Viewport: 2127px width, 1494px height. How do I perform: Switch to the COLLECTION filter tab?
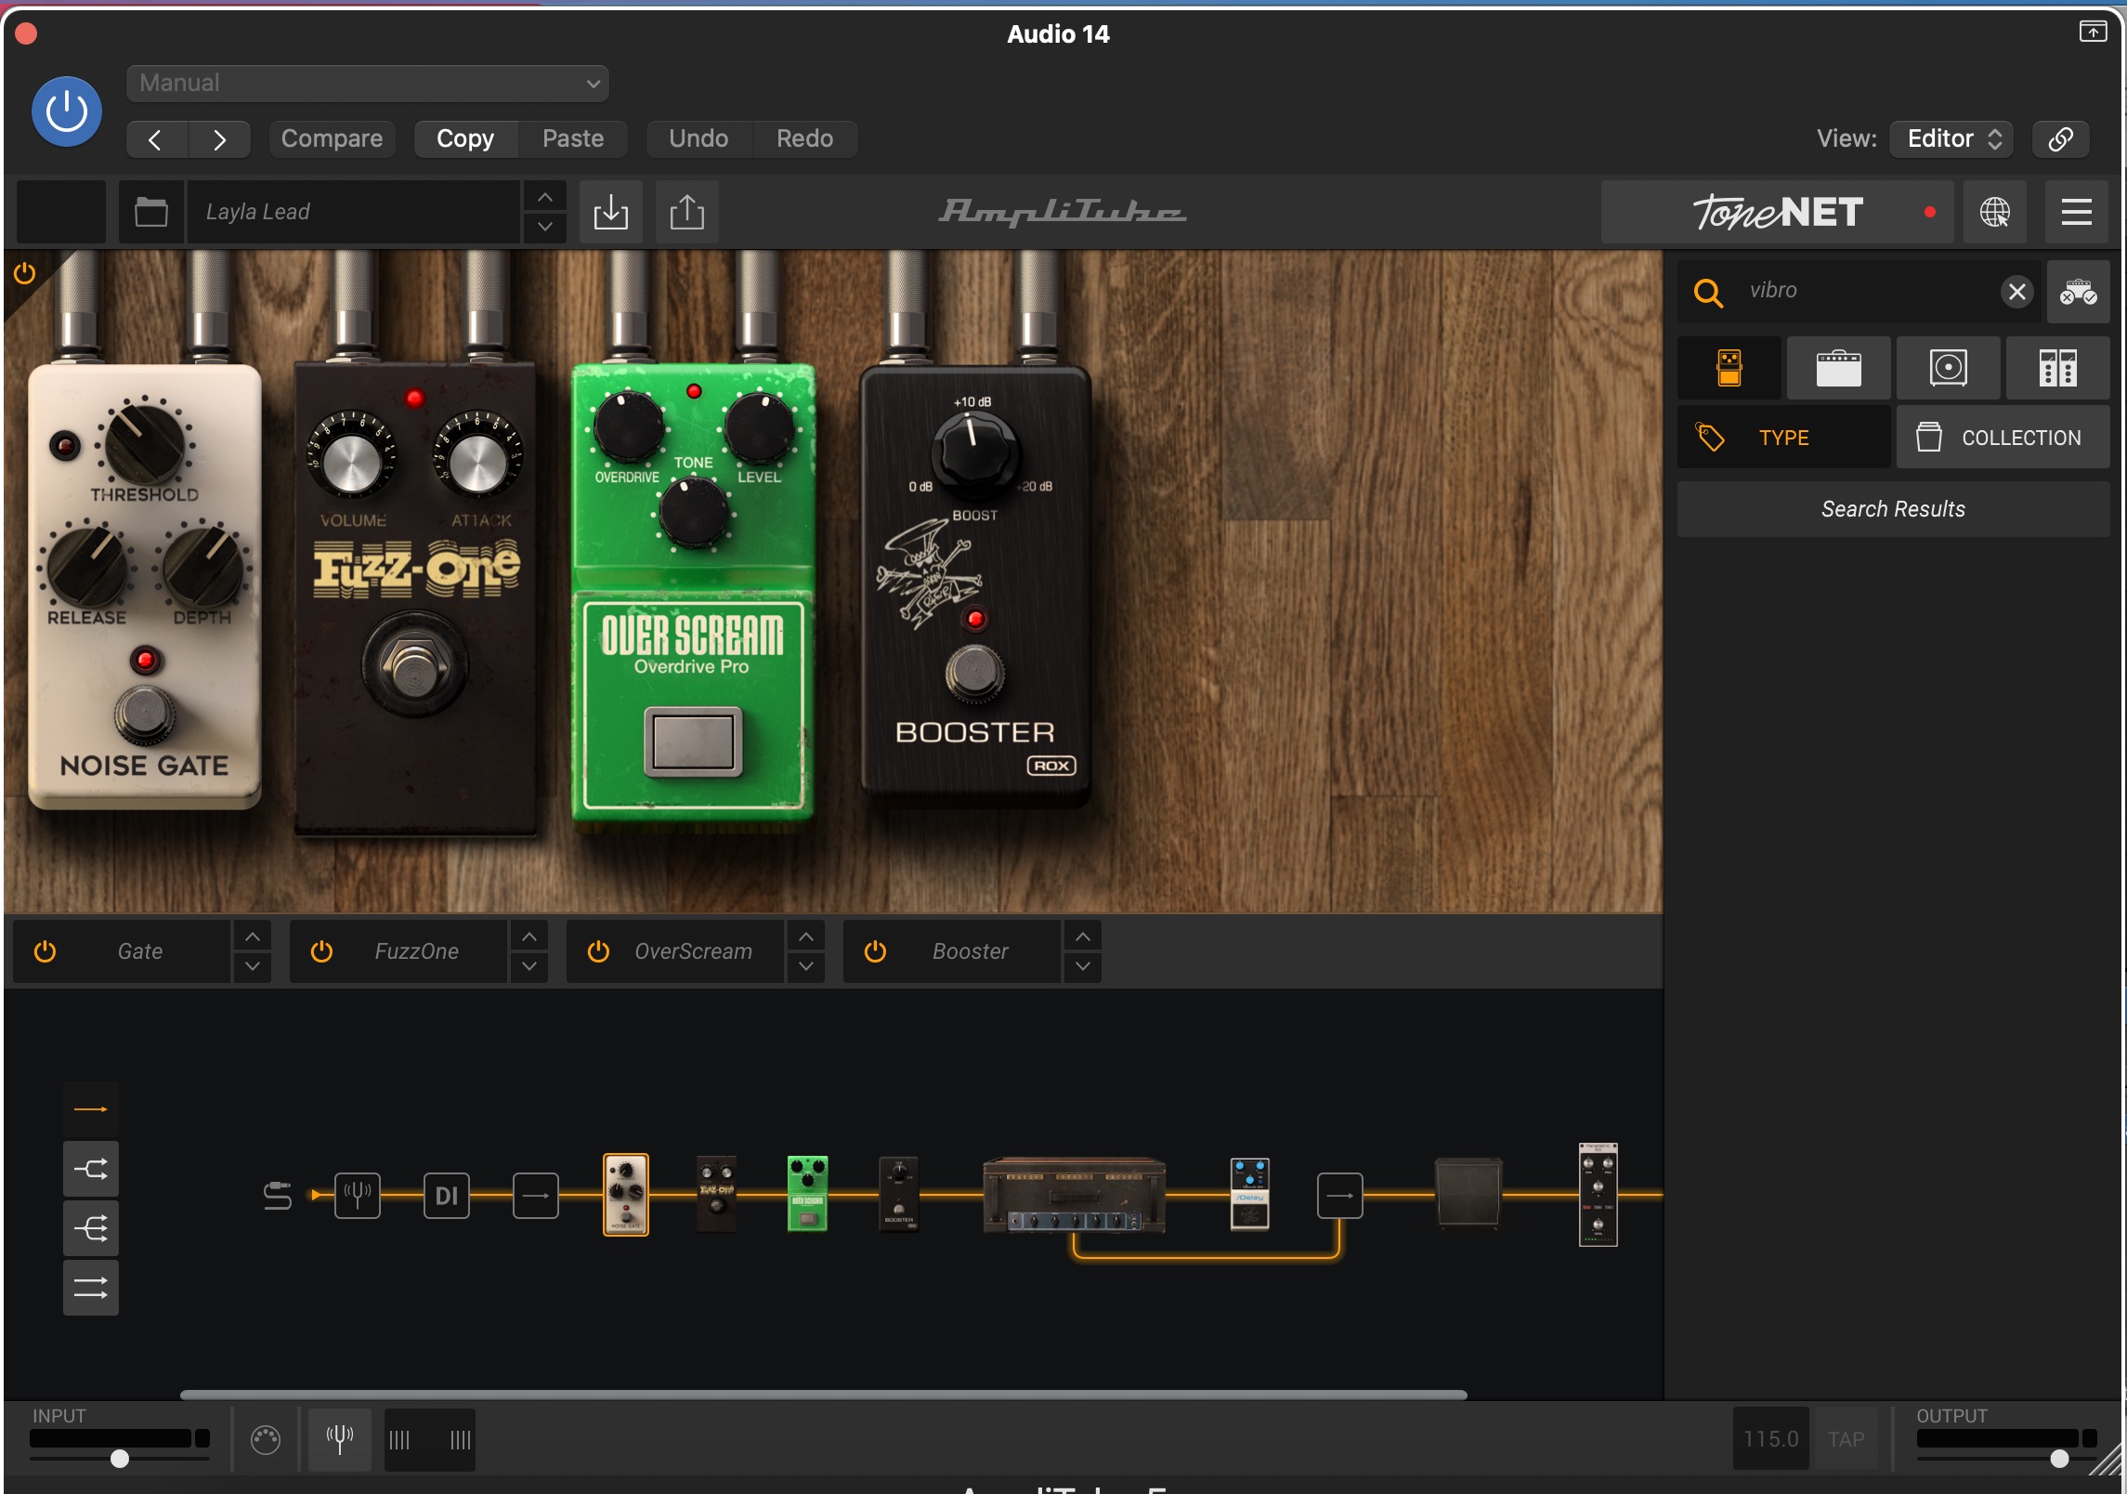point(2003,438)
